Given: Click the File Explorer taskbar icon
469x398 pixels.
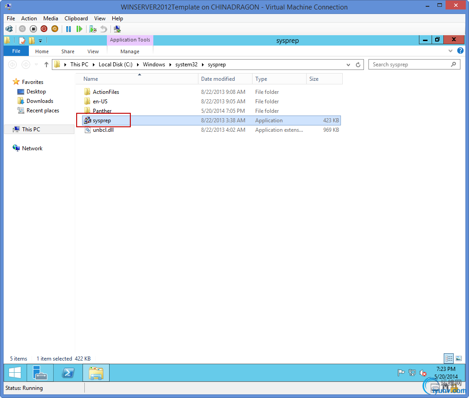Looking at the screenshot, I should click(96, 373).
